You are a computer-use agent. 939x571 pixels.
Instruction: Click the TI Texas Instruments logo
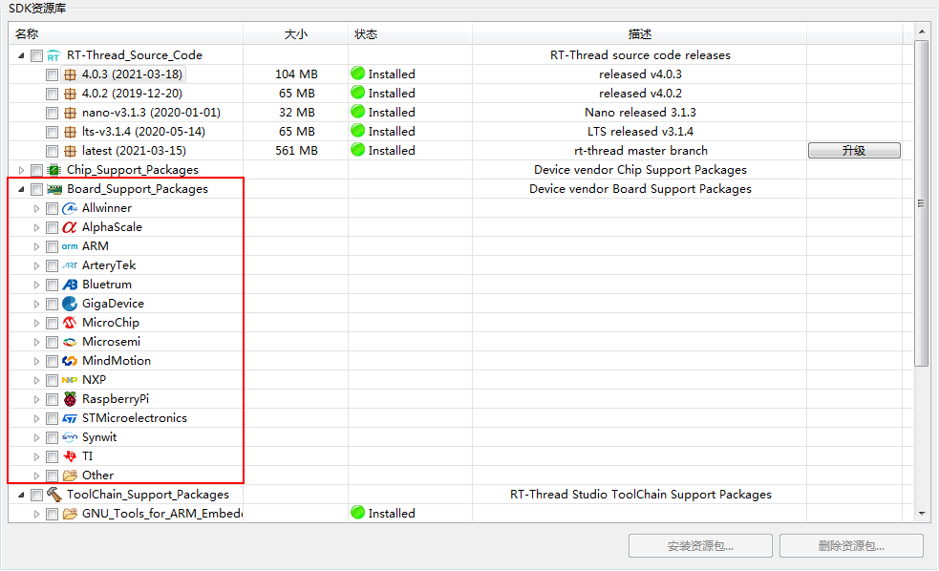click(70, 456)
